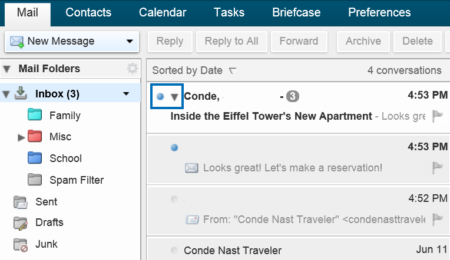Click the Mail Folders gear options icon

pos(133,69)
